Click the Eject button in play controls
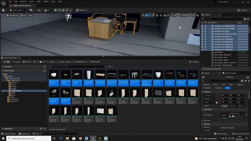The height and width of the screenshot is (141, 251). (67, 10)
